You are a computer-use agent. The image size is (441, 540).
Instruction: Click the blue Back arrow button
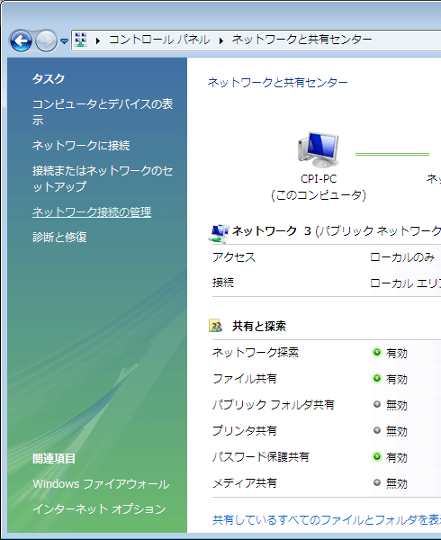[x=21, y=41]
